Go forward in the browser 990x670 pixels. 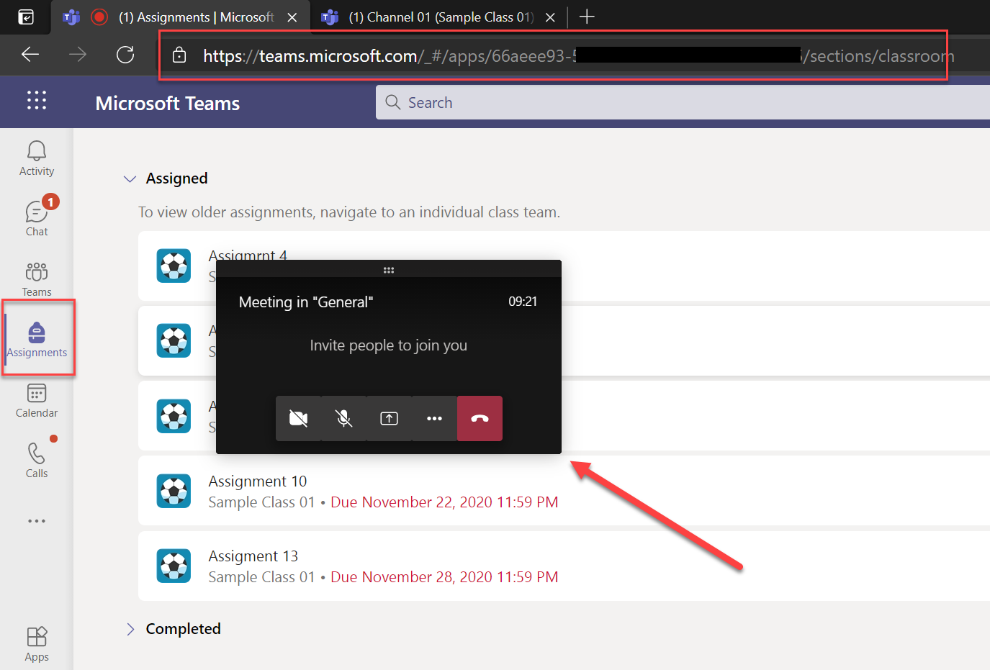(x=78, y=54)
